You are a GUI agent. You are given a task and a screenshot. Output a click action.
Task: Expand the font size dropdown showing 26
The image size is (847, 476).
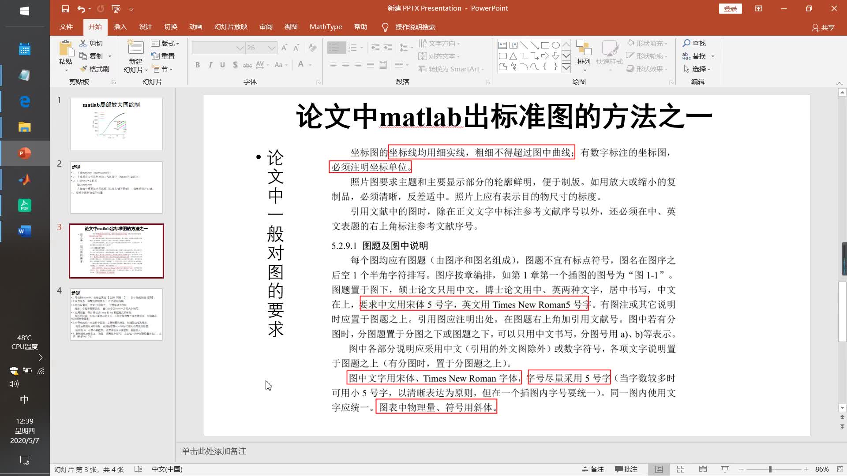coord(272,48)
